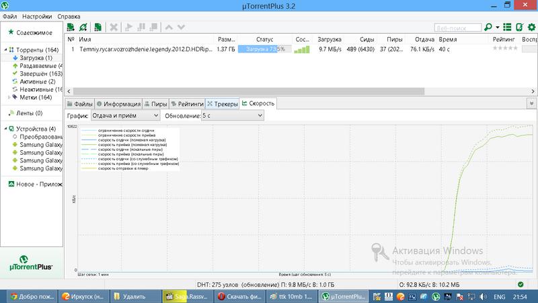538x303 pixels.
Task: Click the volume speaker tray icon
Action: (483, 297)
